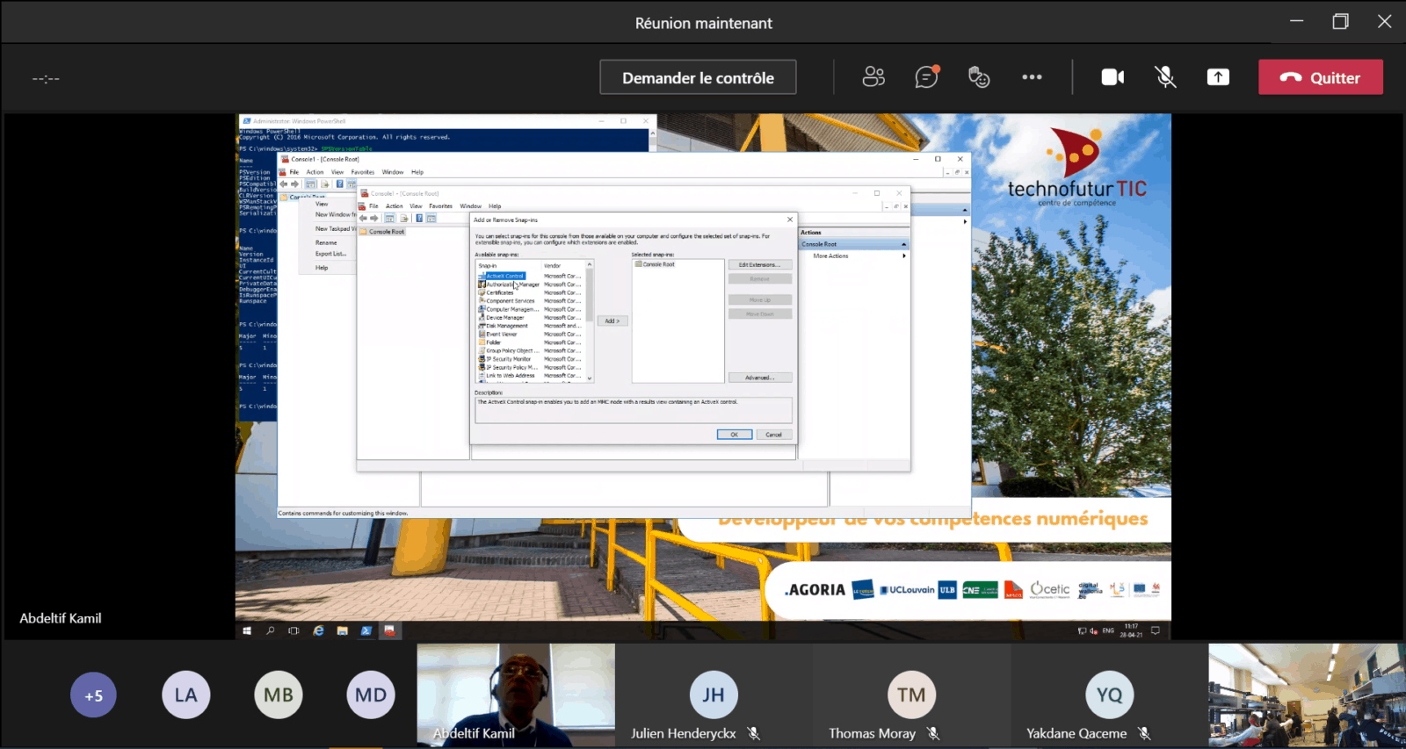Open the more actions ellipsis menu
1406x749 pixels.
tap(1032, 77)
